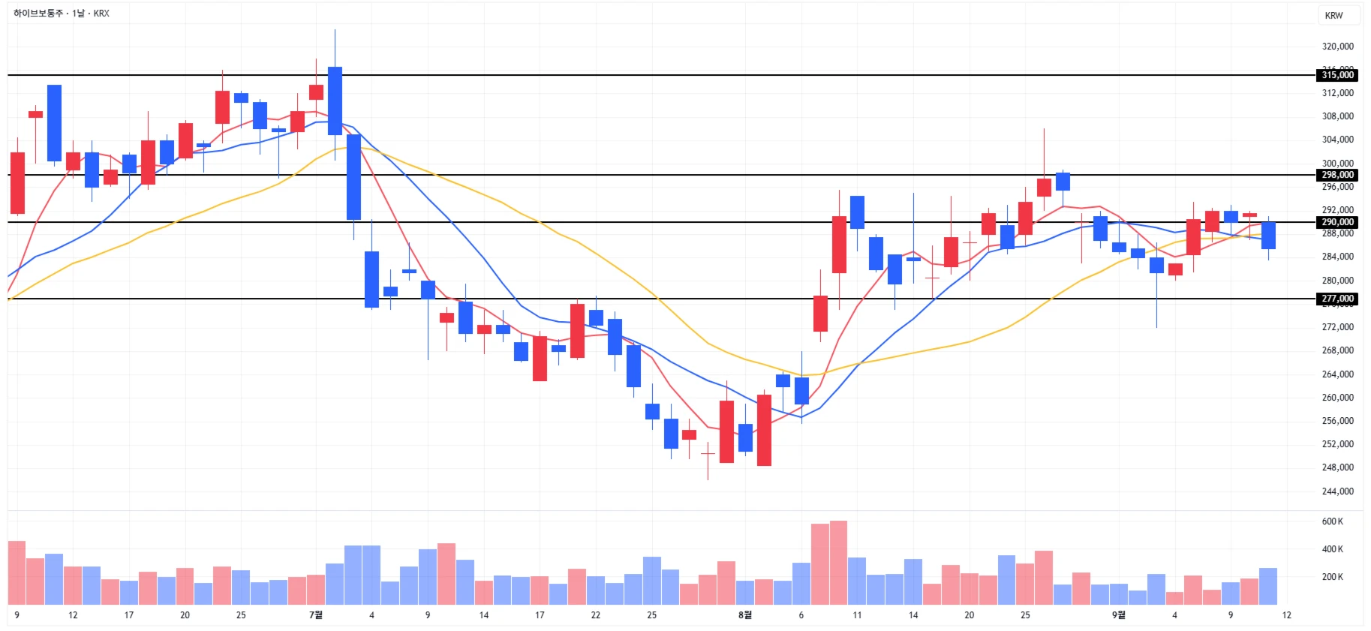The width and height of the screenshot is (1371, 631).
Task: Click the tall blue candle touching 315,000
Action: [335, 101]
